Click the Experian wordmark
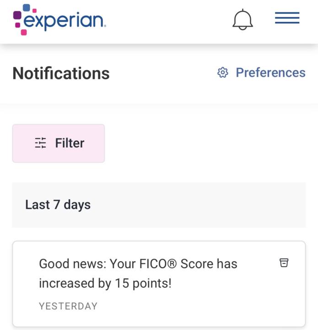The width and height of the screenshot is (318, 330). pyautogui.click(x=64, y=21)
